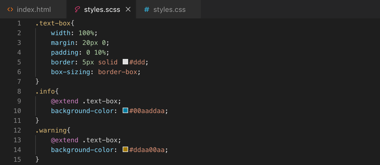Click the hash icon on the styles.css tab
The width and height of the screenshot is (380, 165).
coord(146,9)
